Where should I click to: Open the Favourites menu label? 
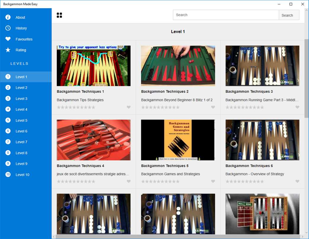coord(24,39)
